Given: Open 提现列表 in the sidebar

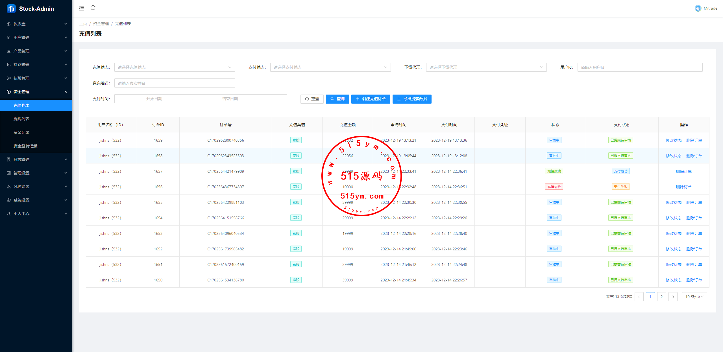Looking at the screenshot, I should coord(21,119).
